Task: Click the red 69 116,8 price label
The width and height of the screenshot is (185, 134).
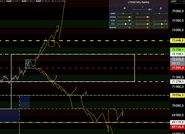Action: click(177, 127)
